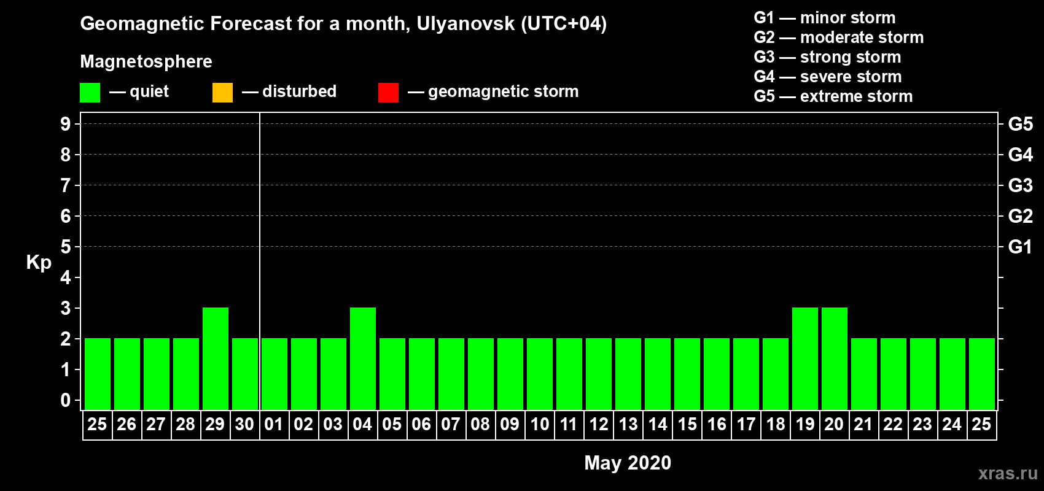Click the G5 label on right axis
Screen dimensions: 1044x491
click(x=1021, y=124)
